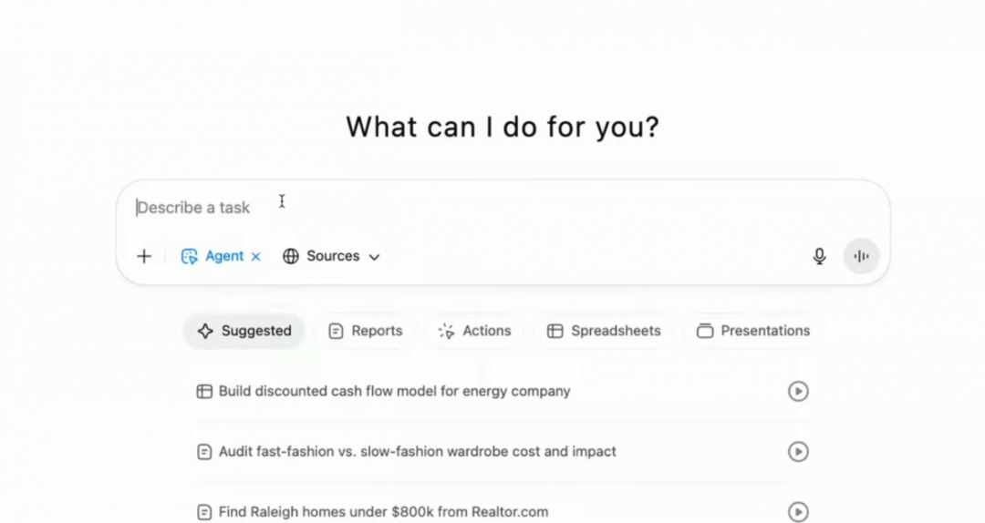
Task: Switch to the Spreadsheets tab
Action: [x=604, y=331]
